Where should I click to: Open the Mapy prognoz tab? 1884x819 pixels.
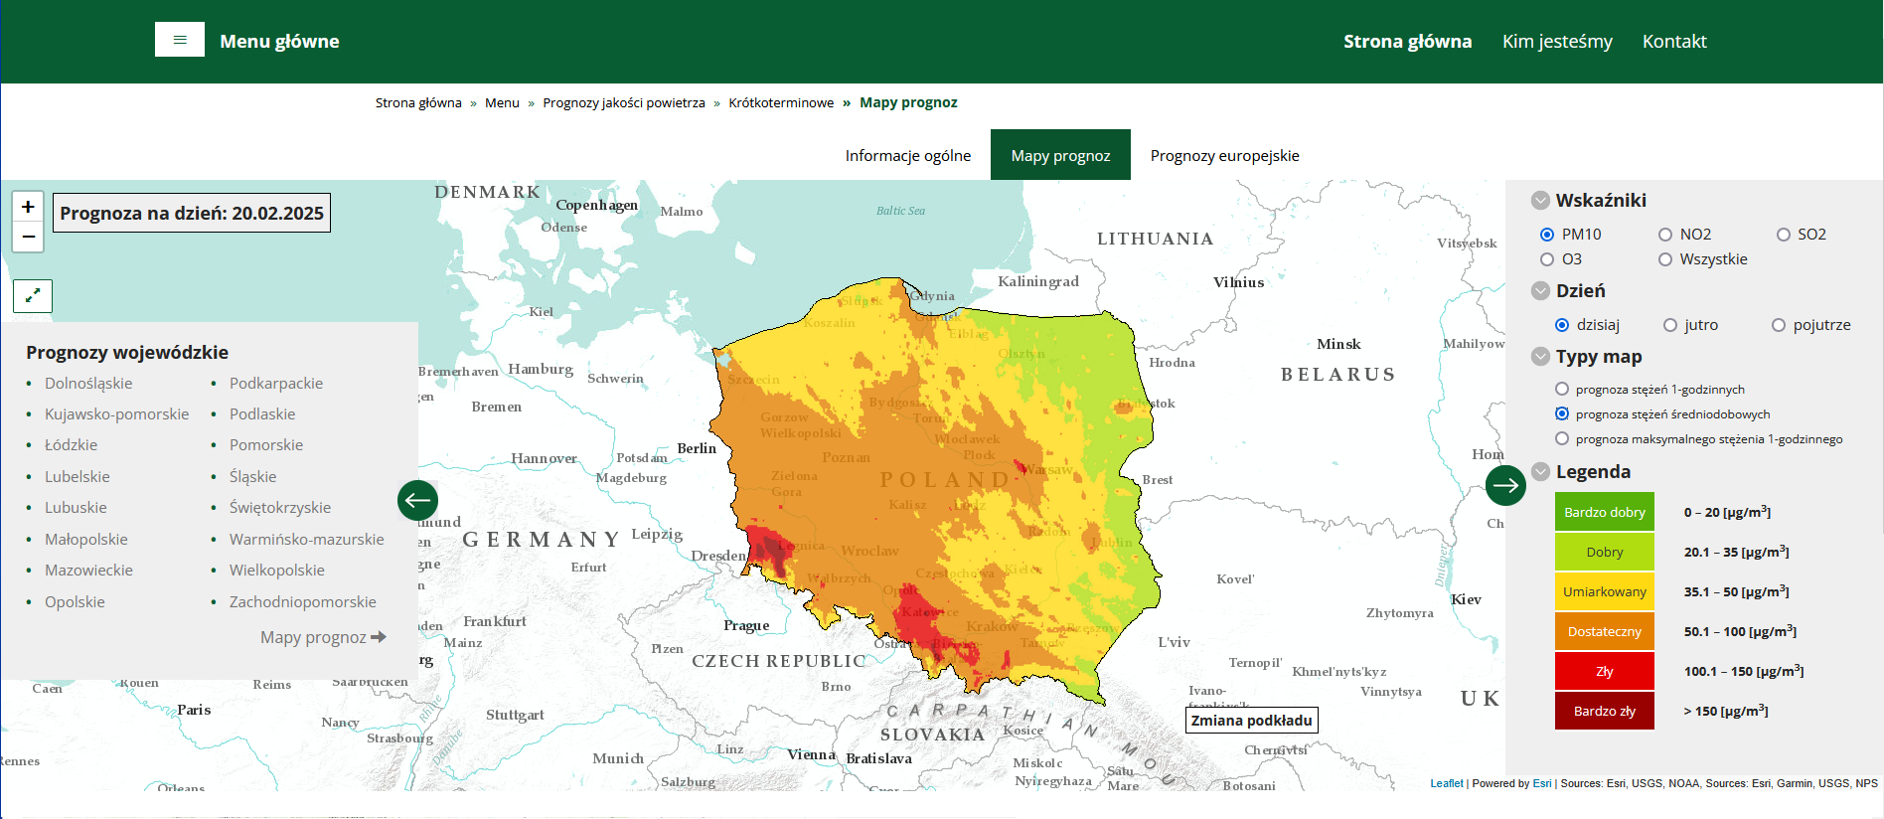pyautogui.click(x=1060, y=155)
